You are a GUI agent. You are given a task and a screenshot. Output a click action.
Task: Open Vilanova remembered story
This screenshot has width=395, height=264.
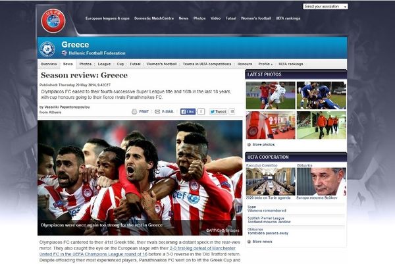point(267,211)
